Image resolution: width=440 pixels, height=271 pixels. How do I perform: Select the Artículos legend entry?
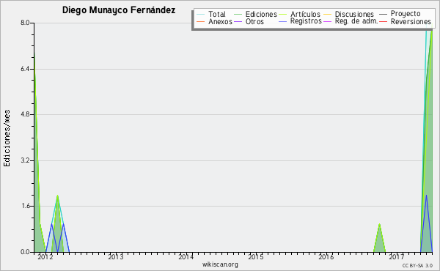(x=305, y=14)
